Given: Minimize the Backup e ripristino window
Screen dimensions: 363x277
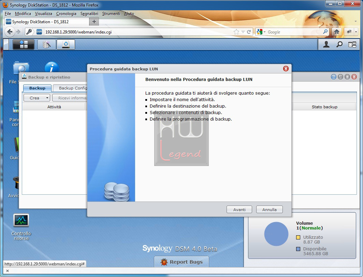Looking at the screenshot, I should 340,77.
